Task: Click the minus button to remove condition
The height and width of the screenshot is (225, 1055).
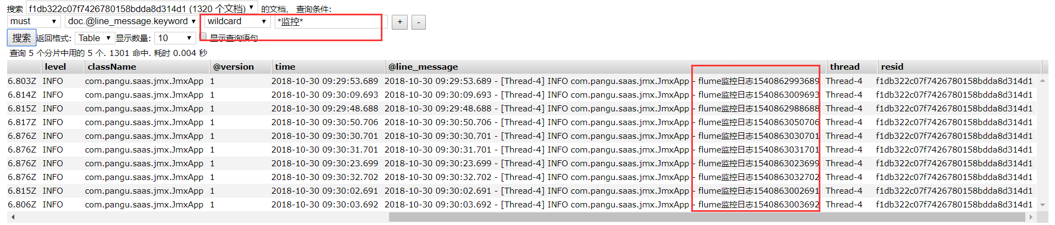Action: [x=418, y=22]
